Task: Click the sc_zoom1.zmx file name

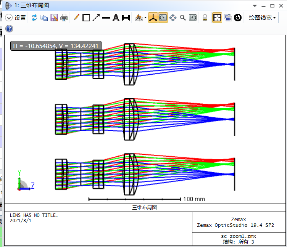Action: pyautogui.click(x=239, y=236)
